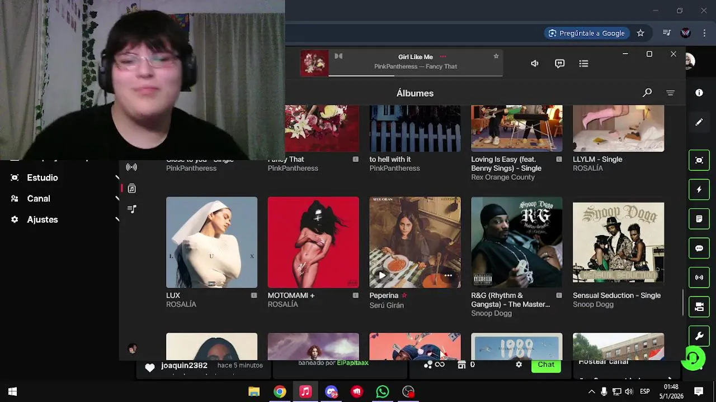
Task: Click the ROSALÍA artist link under LUX
Action: click(x=181, y=304)
